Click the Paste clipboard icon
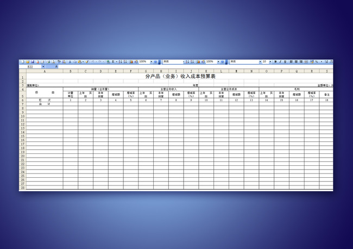This screenshot has width=353, height=249. tap(79, 62)
